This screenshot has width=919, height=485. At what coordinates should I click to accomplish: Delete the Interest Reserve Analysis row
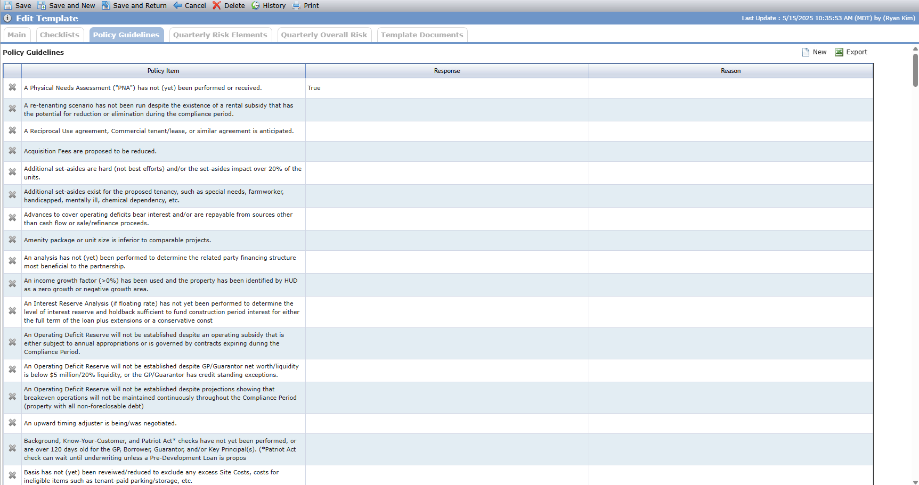pos(12,311)
